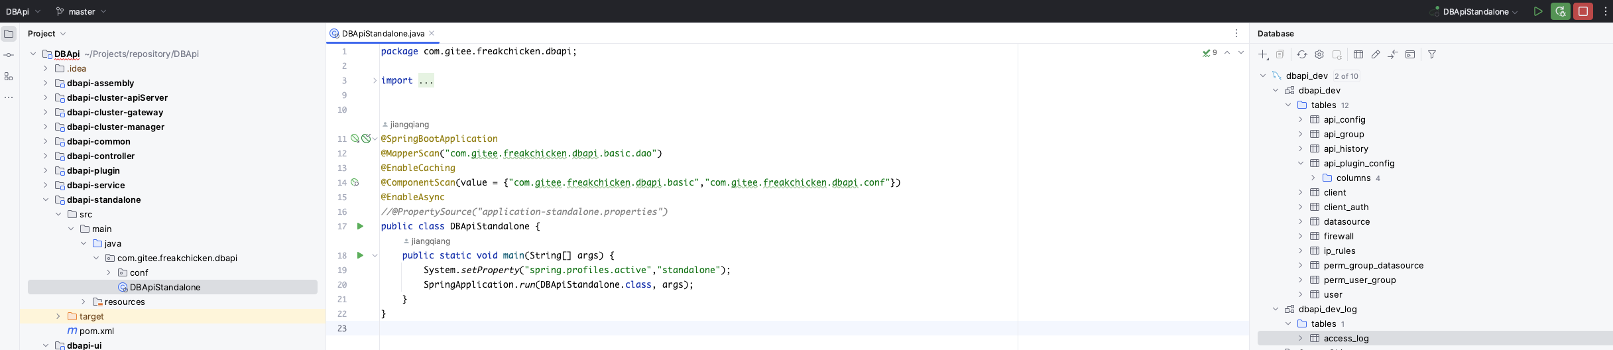Viewport: 1613px width, 350px height.
Task: Click the gutter run icon beside main method
Action: coord(360,255)
